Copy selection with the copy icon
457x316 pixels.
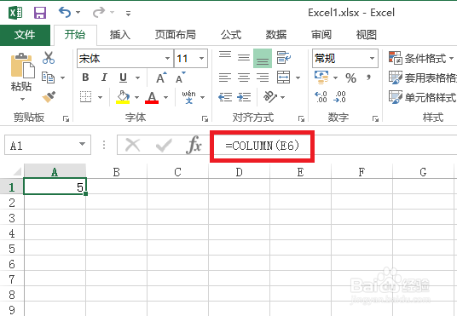pos(49,78)
